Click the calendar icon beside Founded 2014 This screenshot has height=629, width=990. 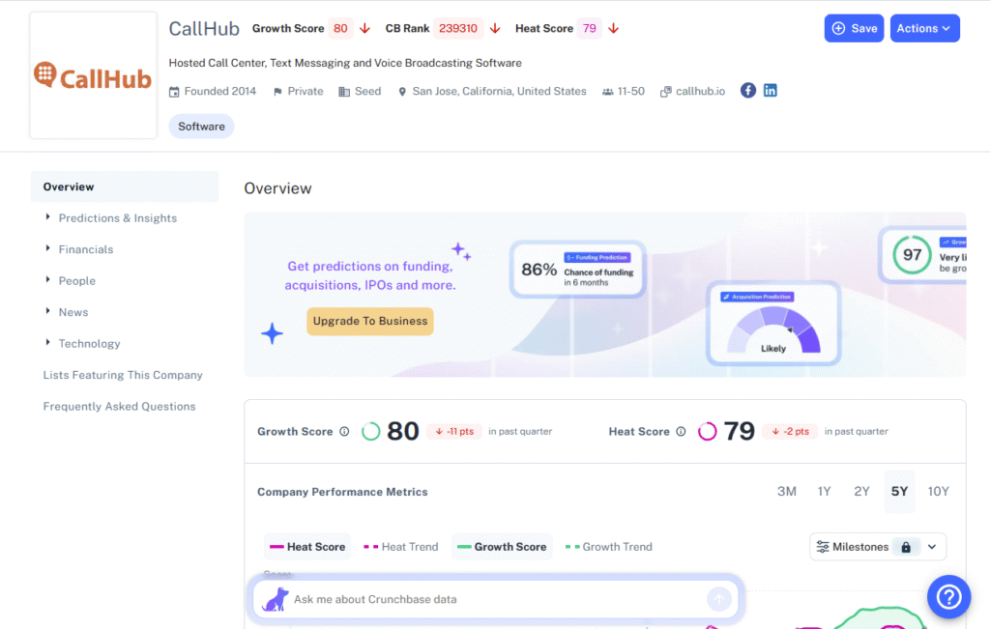(174, 92)
